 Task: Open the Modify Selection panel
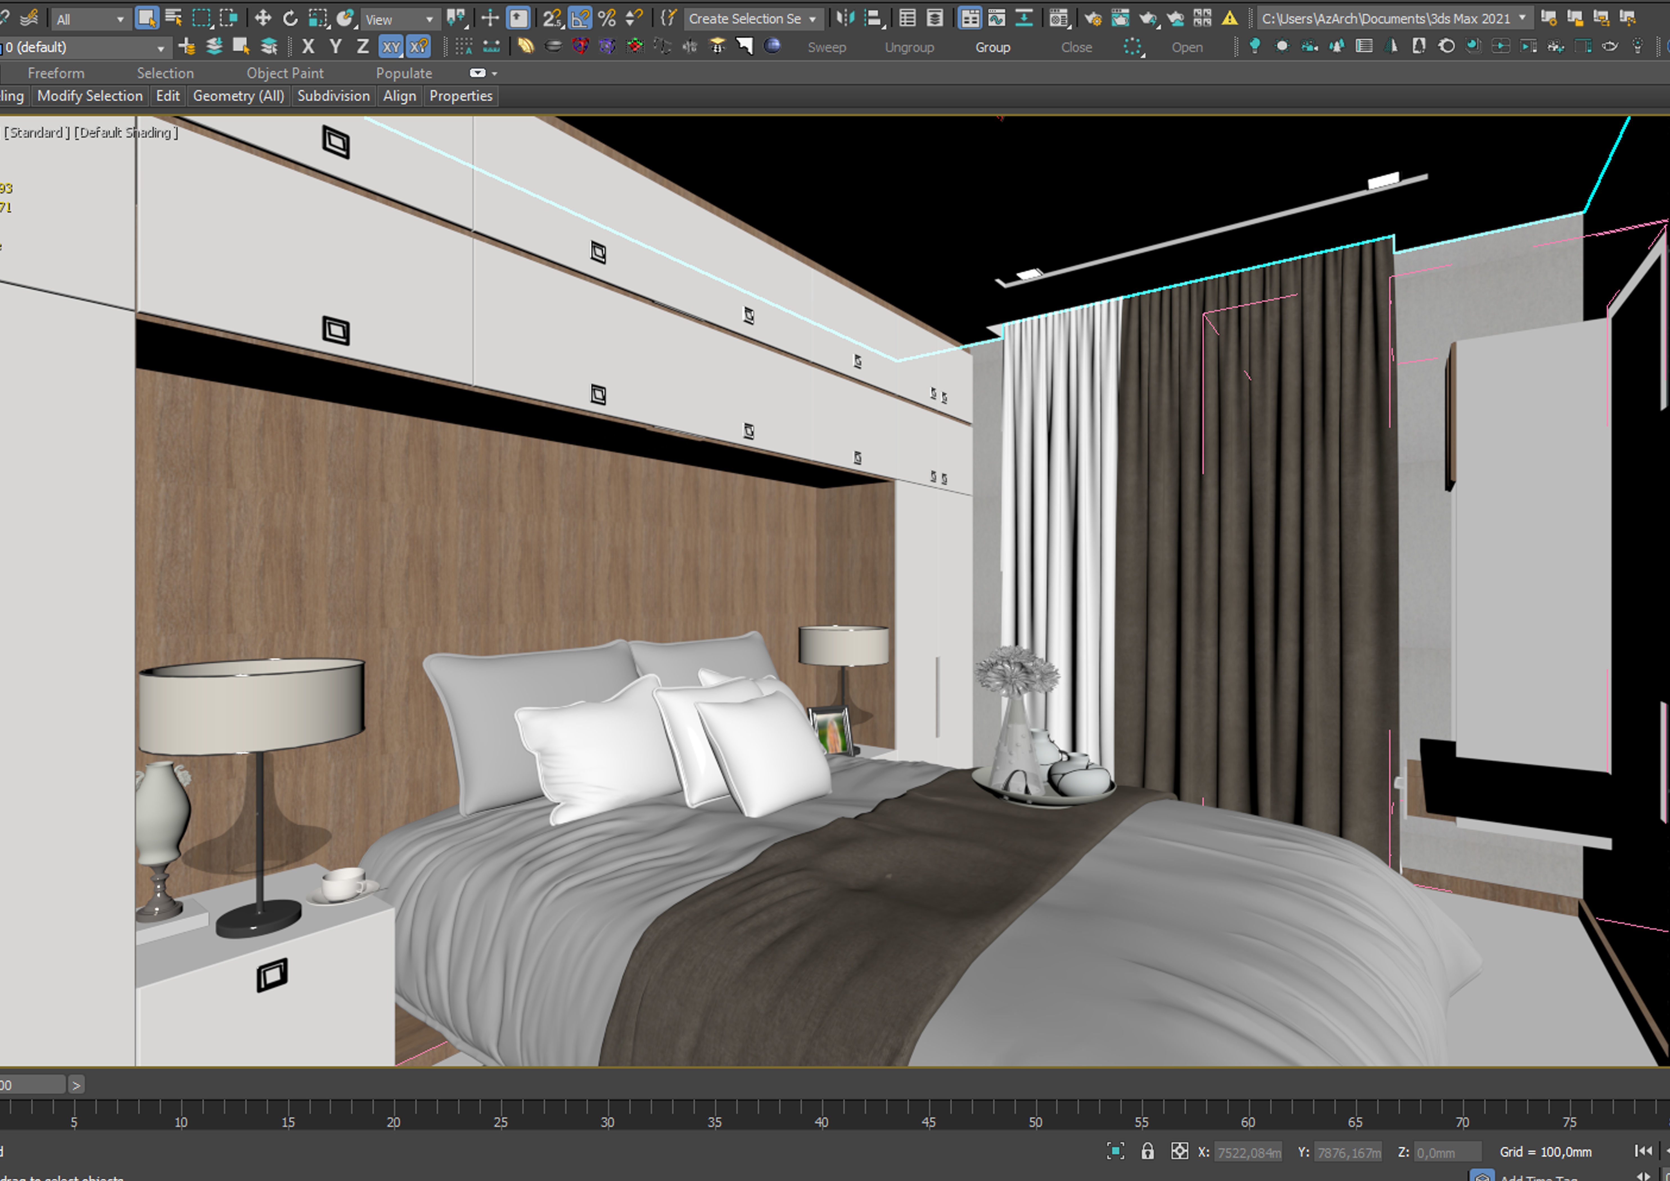click(89, 96)
